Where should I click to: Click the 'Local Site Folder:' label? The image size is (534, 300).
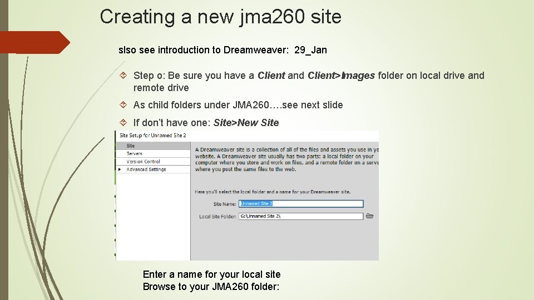pos(217,216)
